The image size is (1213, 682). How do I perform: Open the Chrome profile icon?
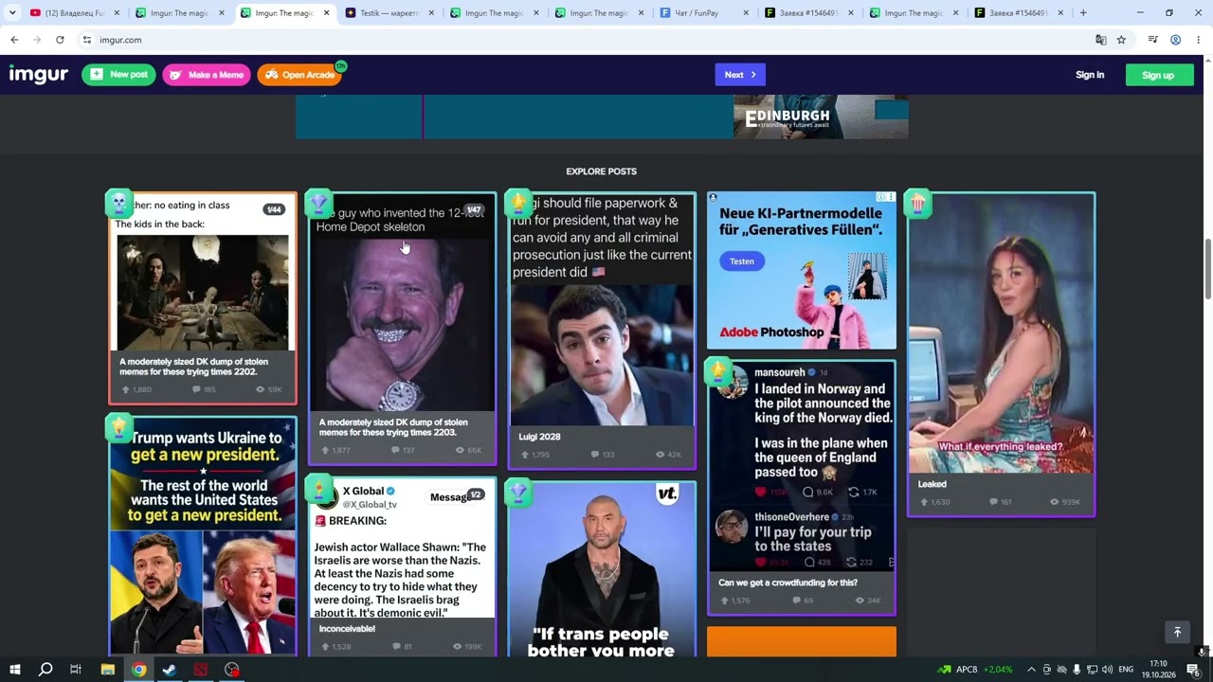1175,40
